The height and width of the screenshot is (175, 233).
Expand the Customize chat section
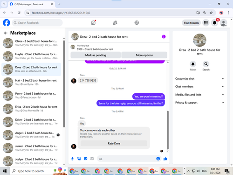(x=199, y=78)
